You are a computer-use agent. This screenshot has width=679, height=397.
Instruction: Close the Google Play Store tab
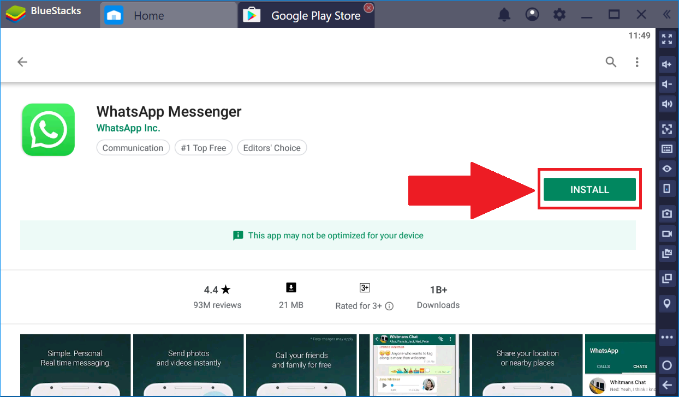[369, 8]
